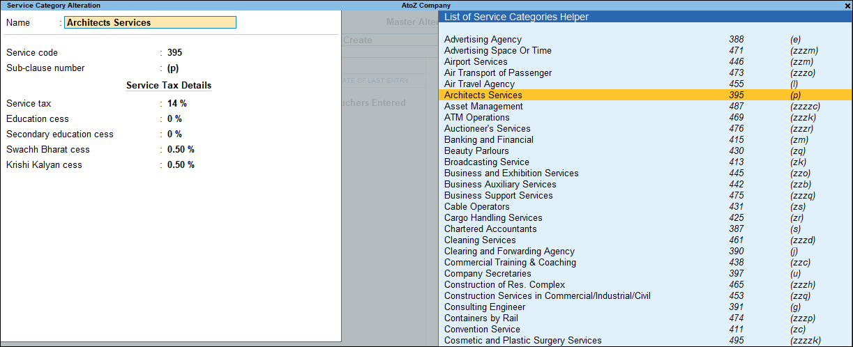Choose Cable Operators from the list
Viewport: 853px width, 347px height.
coord(645,206)
